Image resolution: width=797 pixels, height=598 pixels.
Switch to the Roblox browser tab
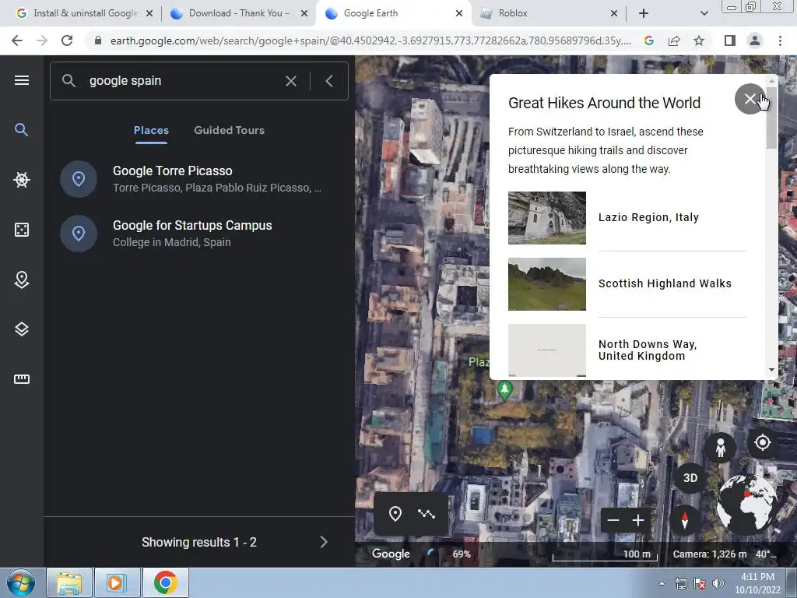click(x=549, y=13)
